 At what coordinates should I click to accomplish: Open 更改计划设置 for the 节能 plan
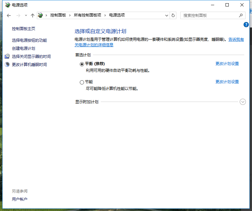click(227, 82)
